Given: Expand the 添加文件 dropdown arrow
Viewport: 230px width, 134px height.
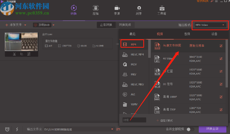Looking at the screenshot, I should [25, 25].
